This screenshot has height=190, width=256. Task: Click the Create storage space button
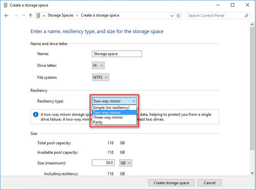pos(171,183)
